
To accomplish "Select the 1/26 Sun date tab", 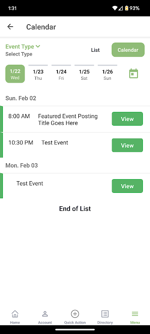I will tap(107, 74).
